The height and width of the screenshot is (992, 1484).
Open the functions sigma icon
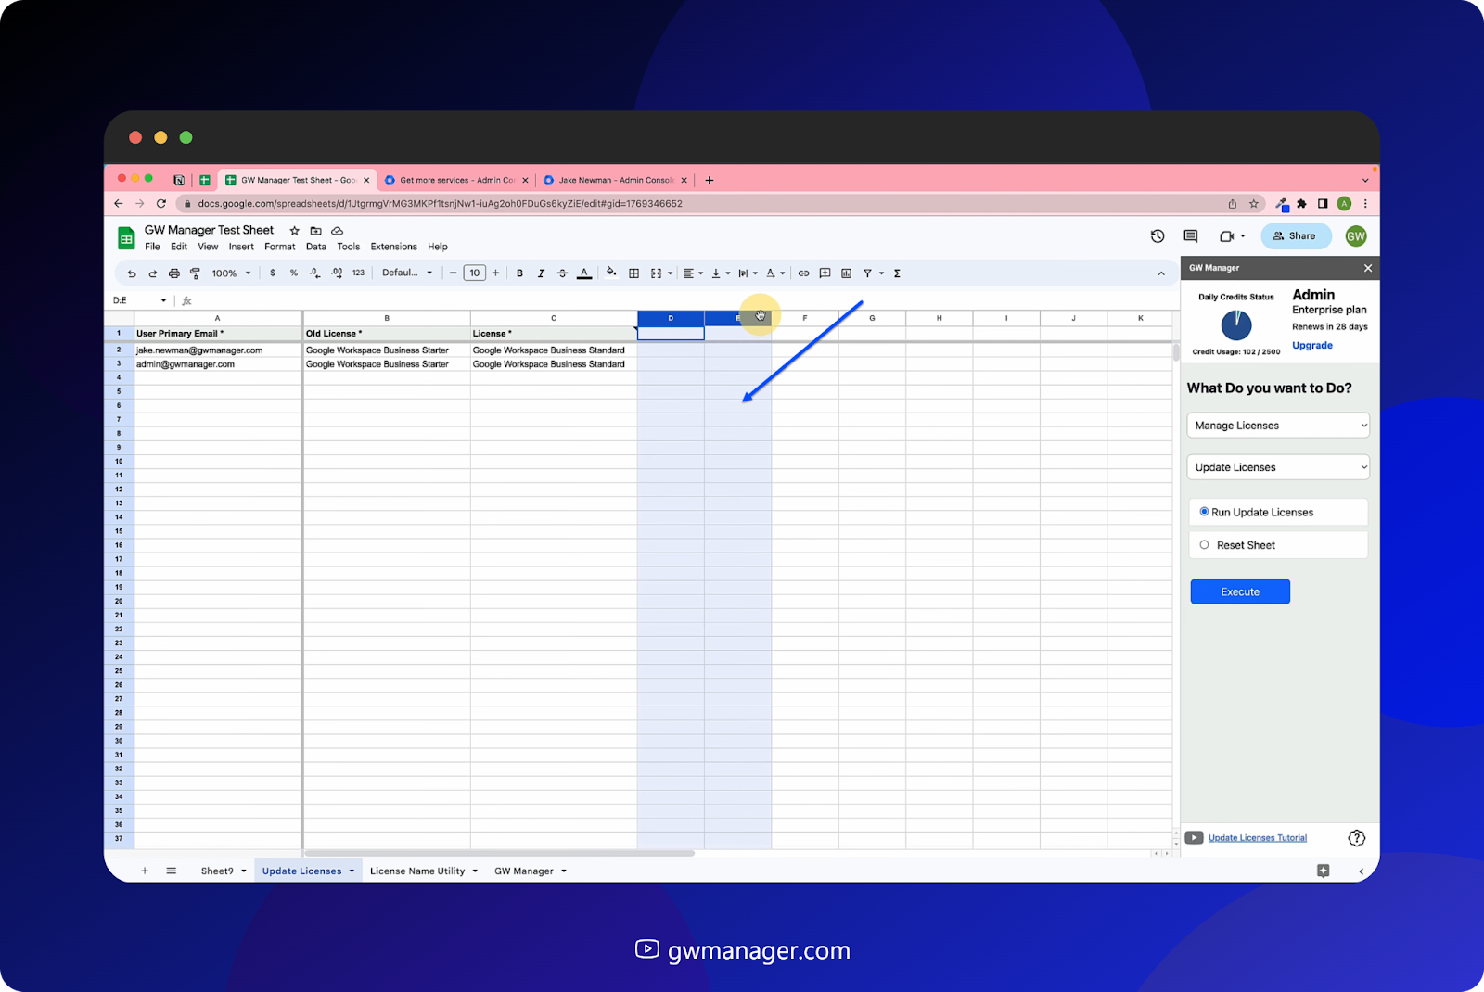897,273
